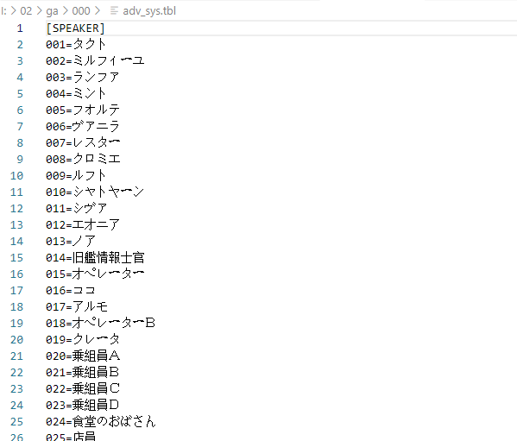Select the '000' breadcrumb folder
The image size is (517, 441).
(x=81, y=11)
